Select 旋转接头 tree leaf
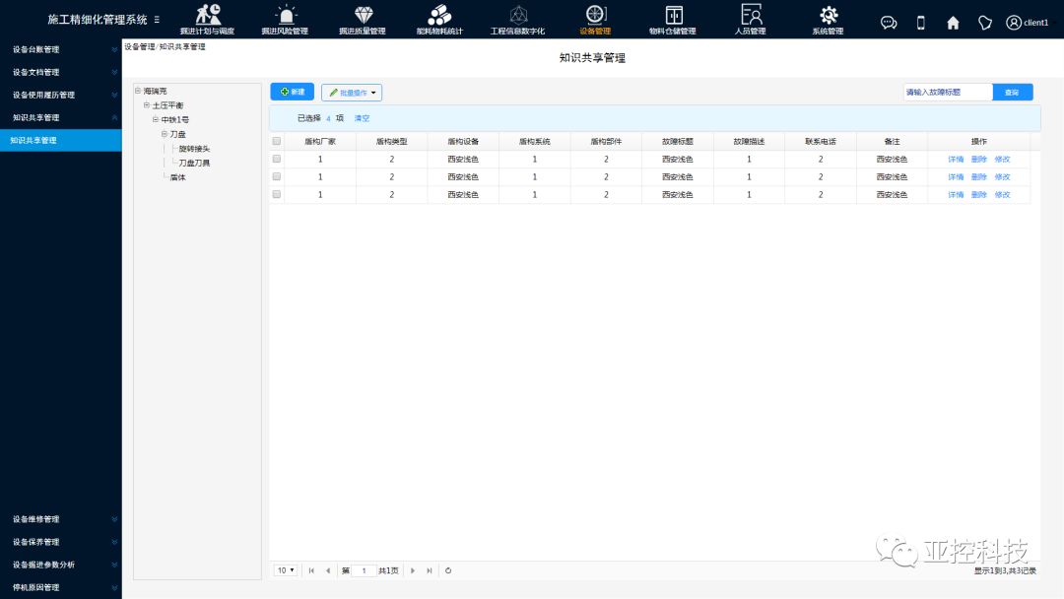The height and width of the screenshot is (599, 1064). pyautogui.click(x=194, y=149)
